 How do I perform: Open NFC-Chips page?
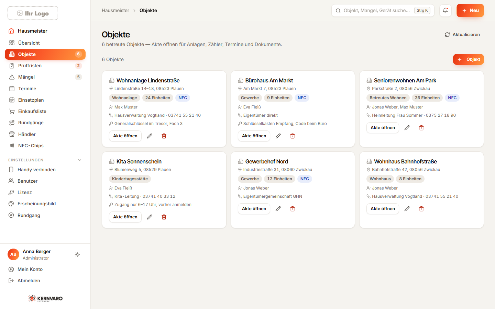click(x=45, y=146)
